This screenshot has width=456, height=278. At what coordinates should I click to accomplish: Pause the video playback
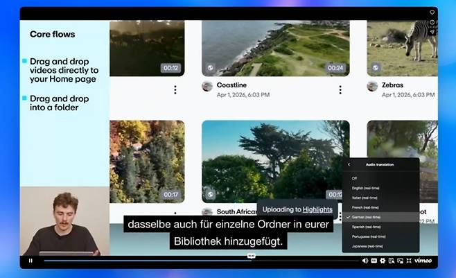[x=30, y=261]
